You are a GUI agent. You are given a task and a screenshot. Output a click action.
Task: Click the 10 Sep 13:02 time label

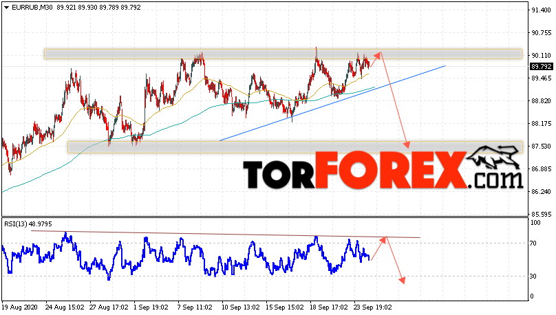[240, 307]
